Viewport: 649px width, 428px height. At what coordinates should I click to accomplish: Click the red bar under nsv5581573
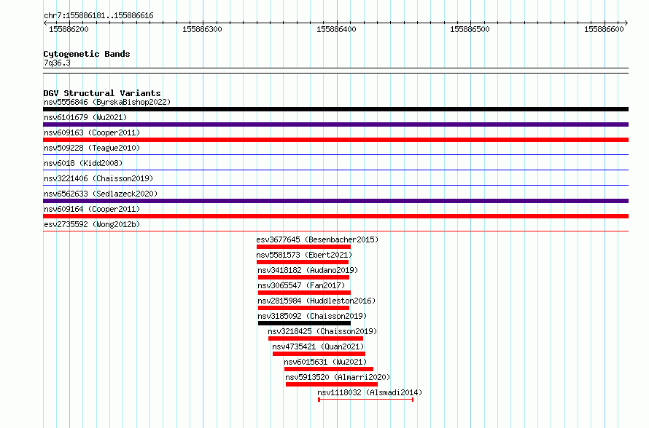(303, 262)
